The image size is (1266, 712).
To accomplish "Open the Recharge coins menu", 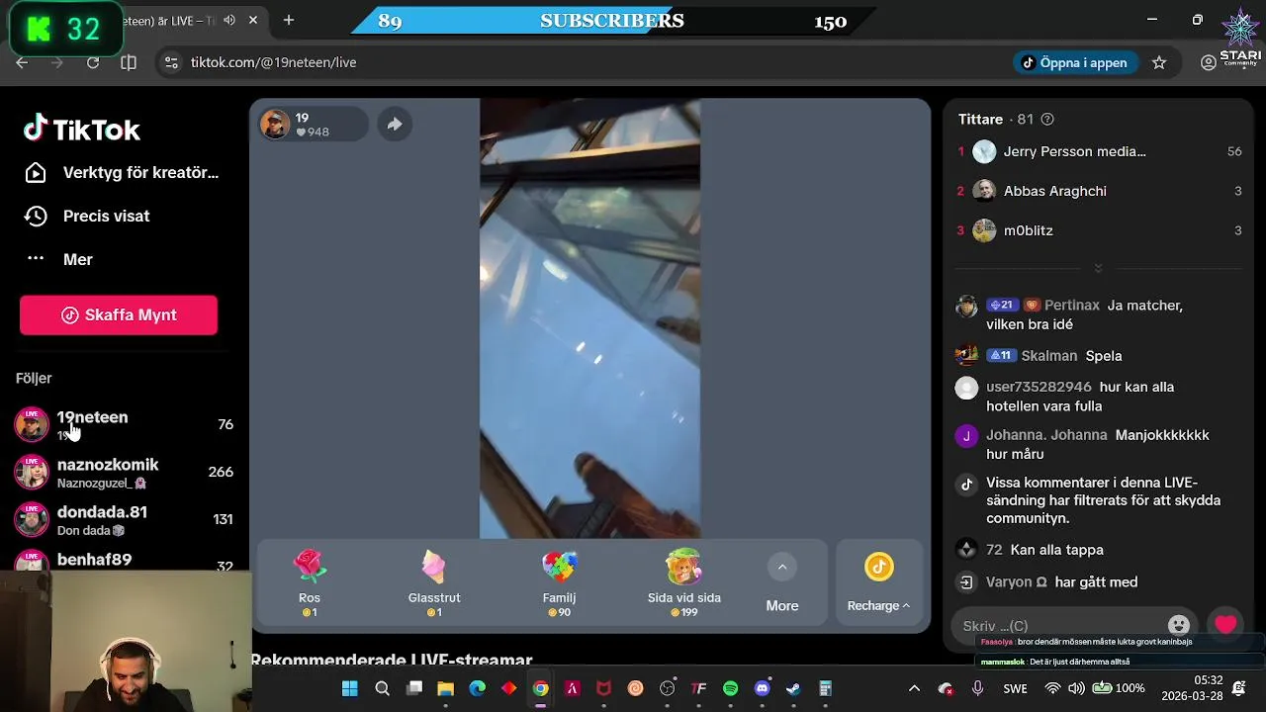I will [x=878, y=583].
